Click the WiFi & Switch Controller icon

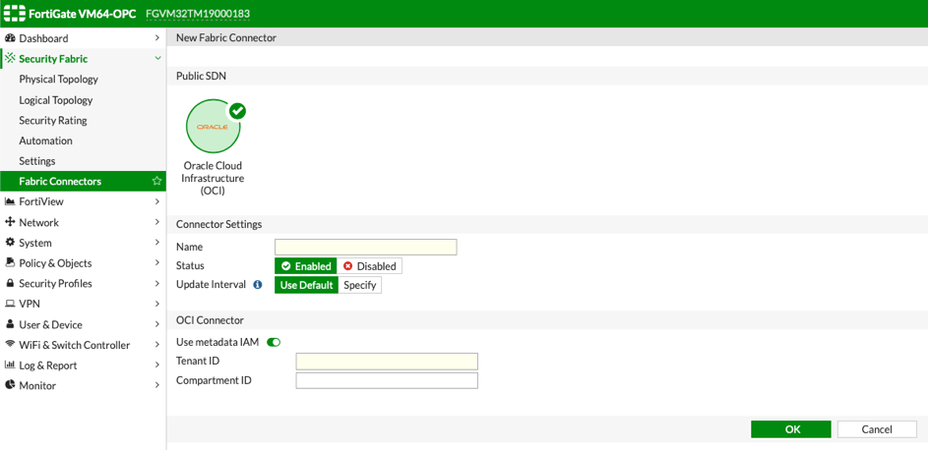(10, 344)
